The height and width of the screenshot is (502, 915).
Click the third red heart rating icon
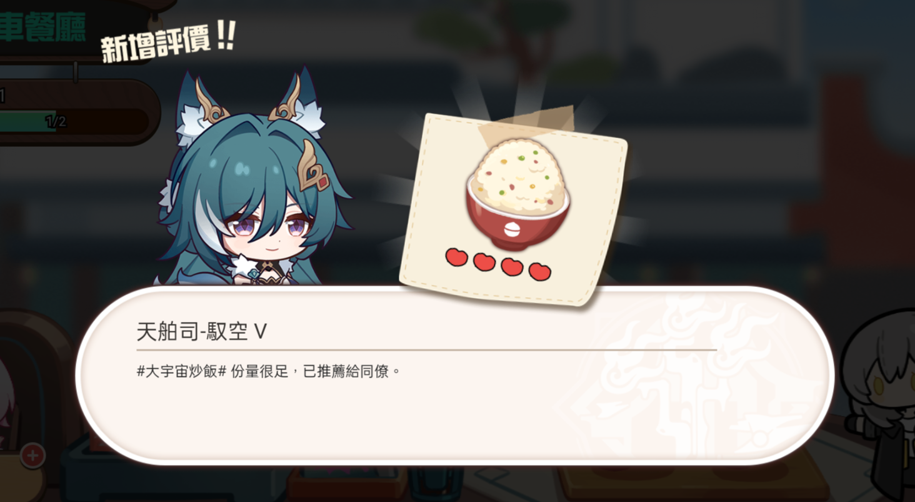point(512,266)
